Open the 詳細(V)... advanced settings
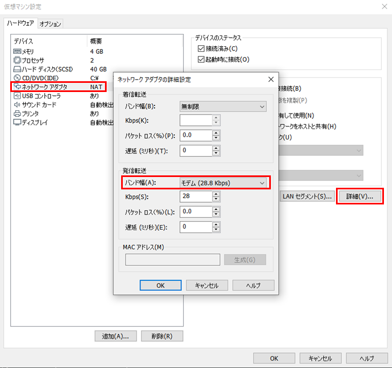Image resolution: width=392 pixels, height=368 pixels. click(360, 196)
